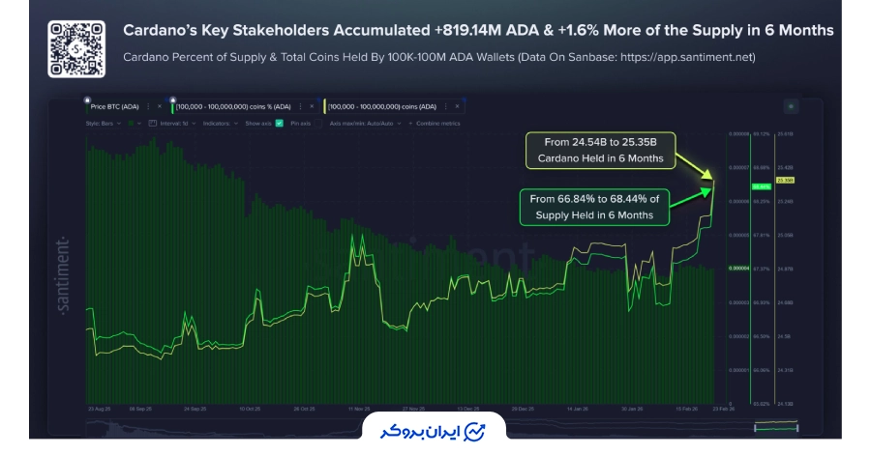This screenshot has width=871, height=455.
Task: Remove the coins % (ADA) metric tab
Action: (312, 106)
